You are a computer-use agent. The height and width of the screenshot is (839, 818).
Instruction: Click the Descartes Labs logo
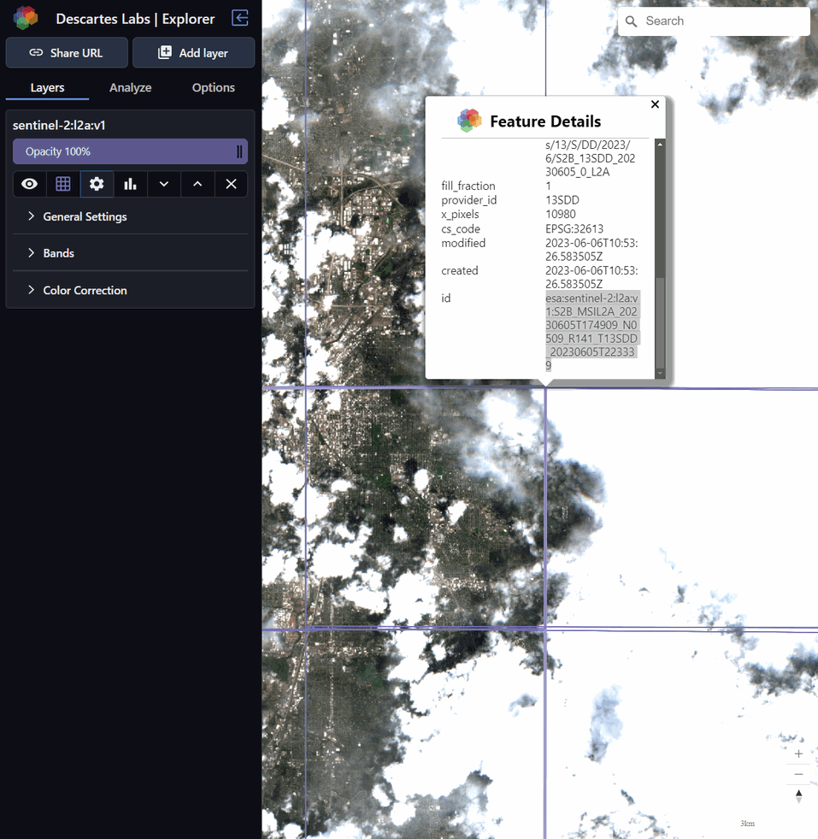pos(26,18)
